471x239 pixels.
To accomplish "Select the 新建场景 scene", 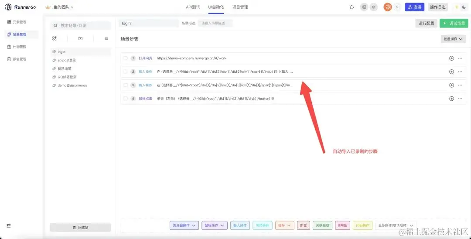I will 81,69.
